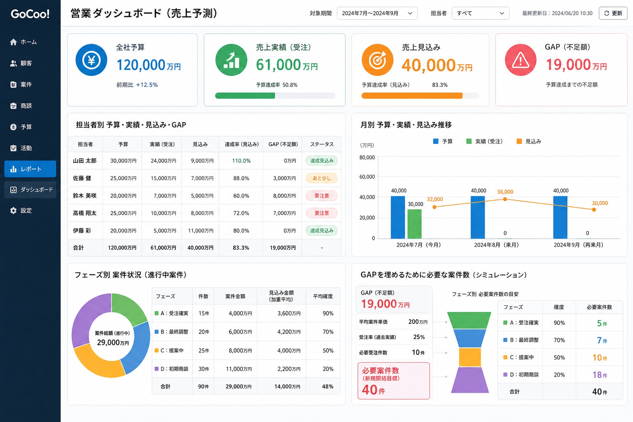633x422 pixels.
Task: Click 要注意 status badge for 鈴木 美咲
Action: tap(321, 196)
